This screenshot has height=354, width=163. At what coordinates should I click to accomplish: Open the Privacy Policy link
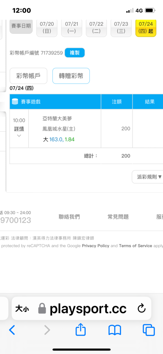[96, 246]
